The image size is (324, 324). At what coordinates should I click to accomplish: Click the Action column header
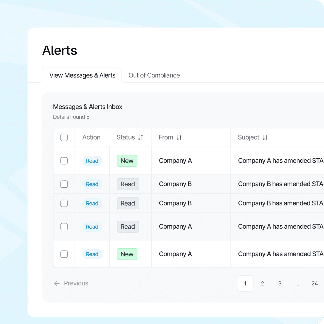(91, 137)
